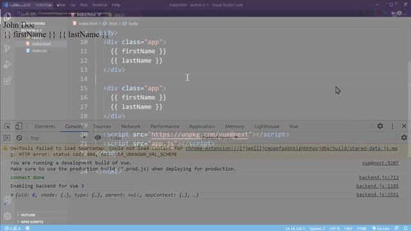Screen dimensions: 411x231
Task: Switch to the Performance tab
Action: coord(165,126)
